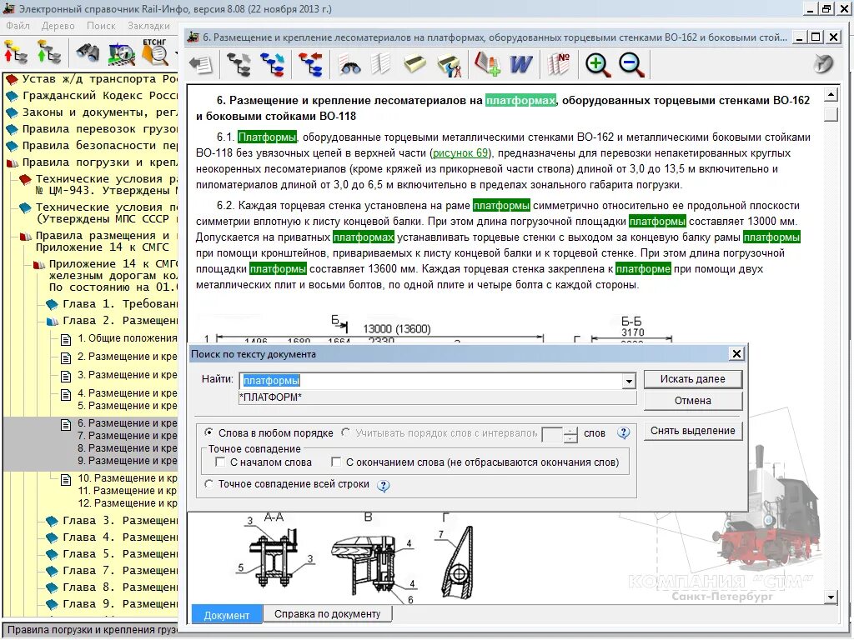Switch to 'Справка по документу' tab
854x640 pixels.
pyautogui.click(x=327, y=613)
